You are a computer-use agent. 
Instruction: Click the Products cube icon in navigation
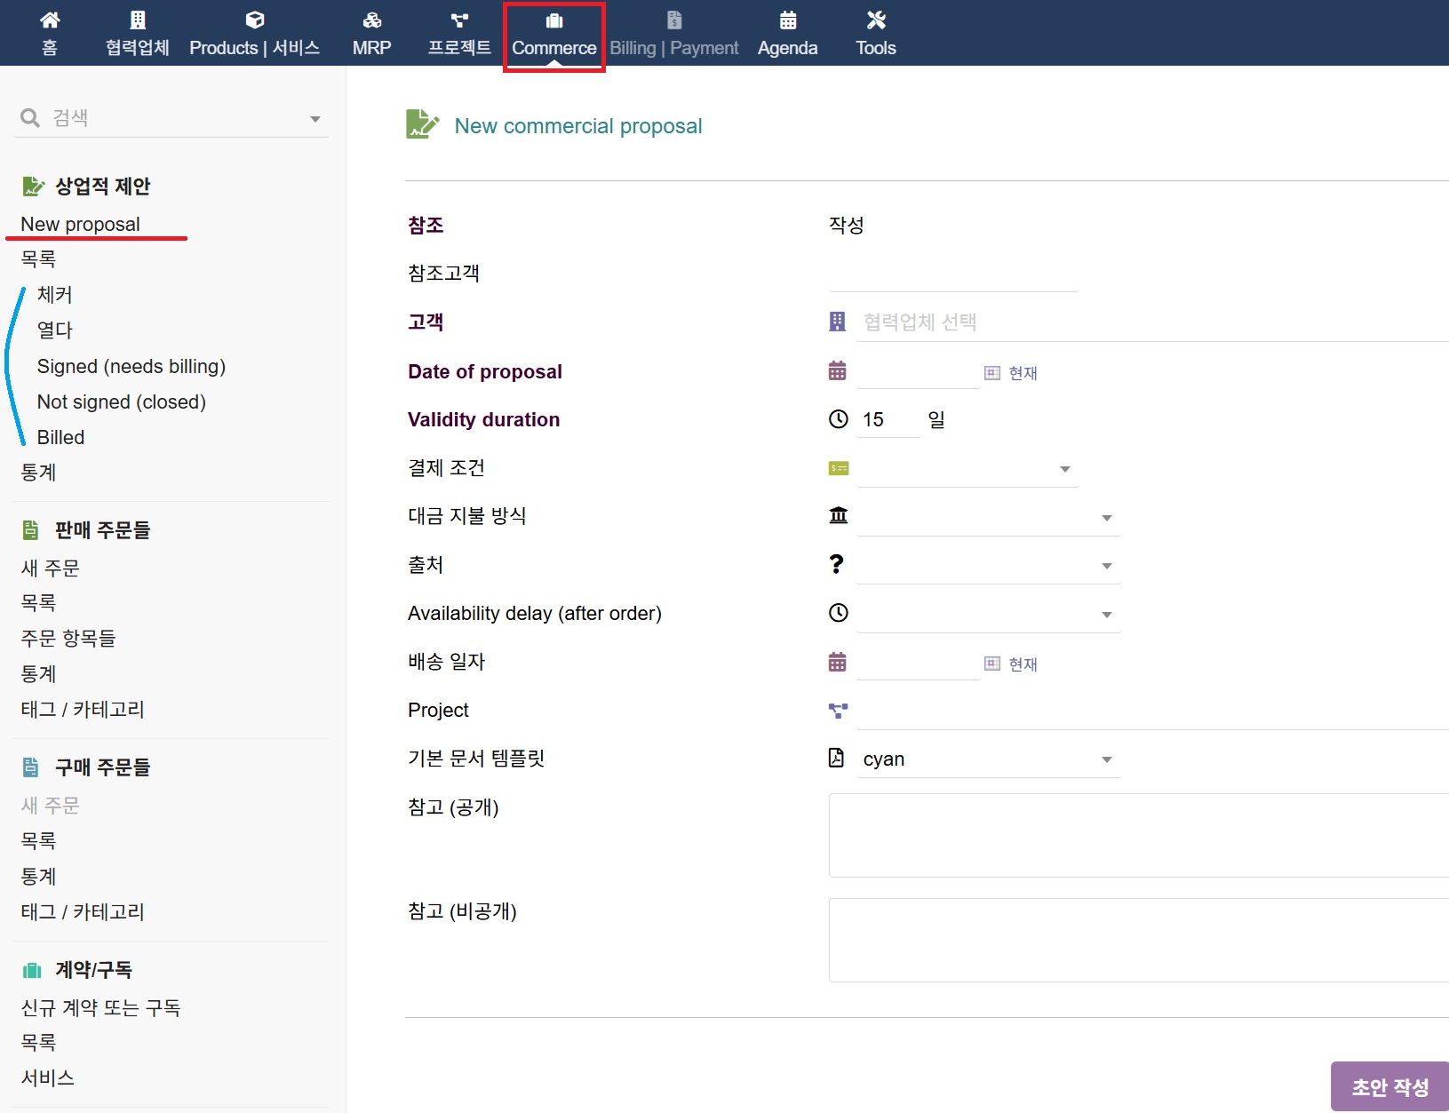(254, 20)
